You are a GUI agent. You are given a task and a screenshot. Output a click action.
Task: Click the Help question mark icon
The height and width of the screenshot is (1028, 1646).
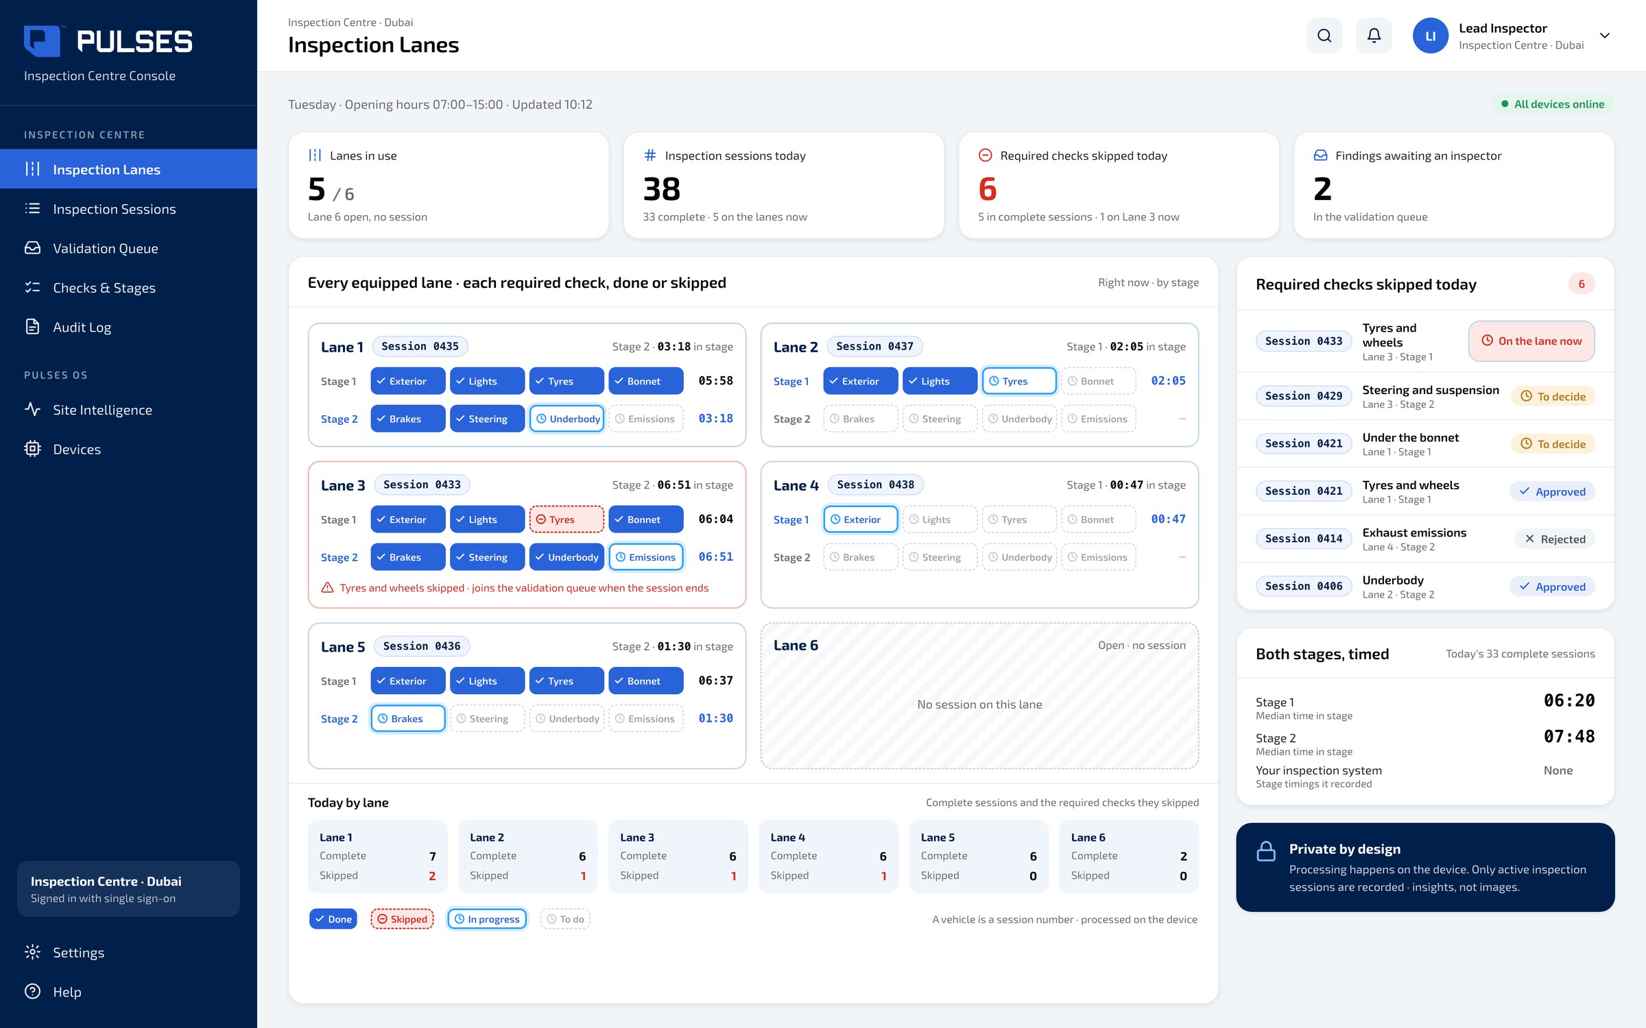point(32,992)
